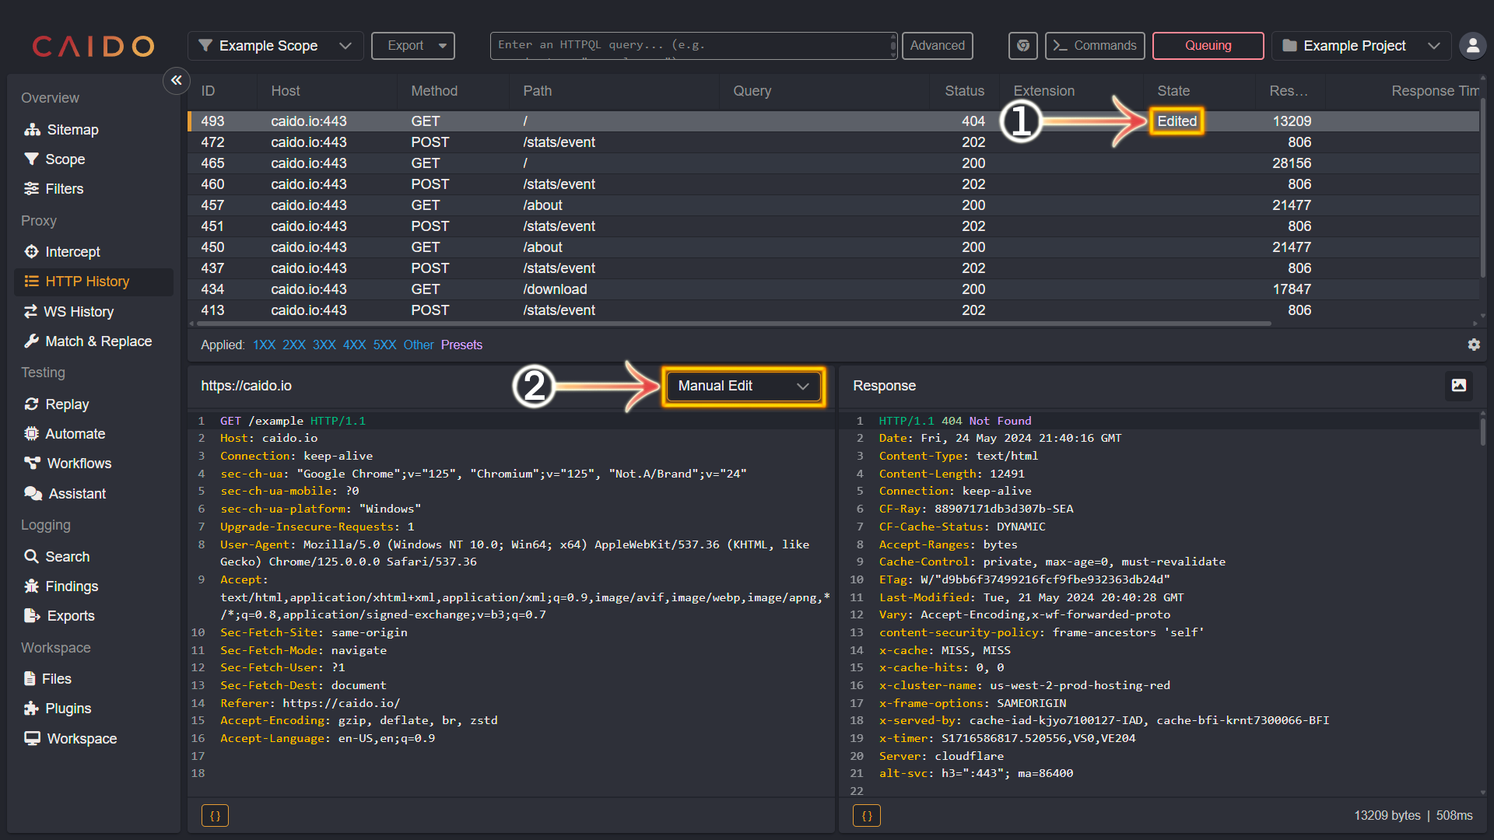
Task: Open the filter settings gear icon
Action: 1474,345
